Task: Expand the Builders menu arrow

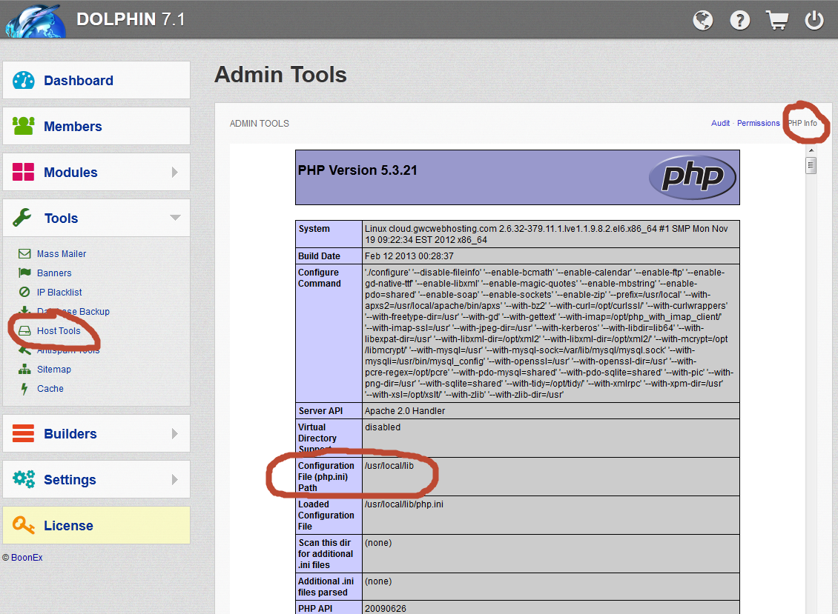Action: tap(175, 434)
